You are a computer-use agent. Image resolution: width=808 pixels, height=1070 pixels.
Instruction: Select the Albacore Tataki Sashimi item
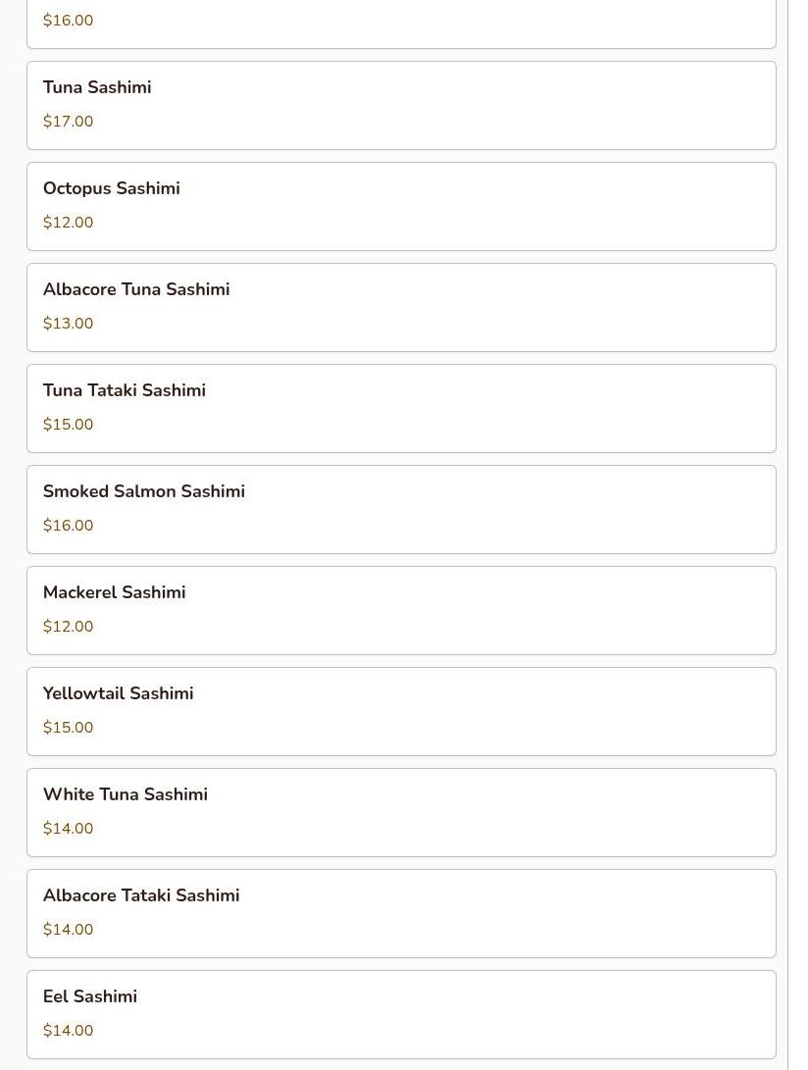[x=401, y=913]
